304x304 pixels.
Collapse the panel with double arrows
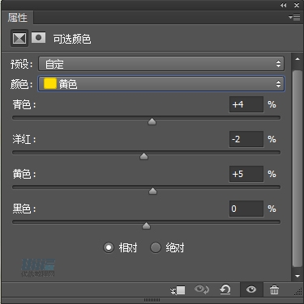(x=283, y=5)
